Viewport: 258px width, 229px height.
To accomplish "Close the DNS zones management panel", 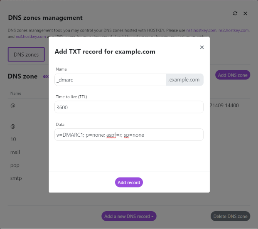I will (245, 13).
